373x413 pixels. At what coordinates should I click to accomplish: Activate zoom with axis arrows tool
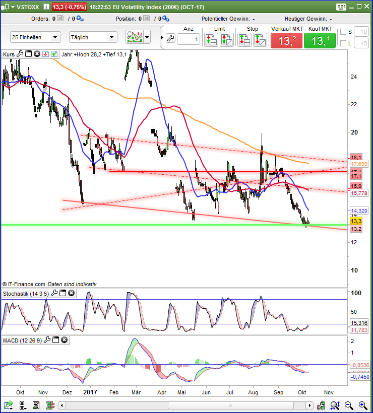click(x=335, y=405)
